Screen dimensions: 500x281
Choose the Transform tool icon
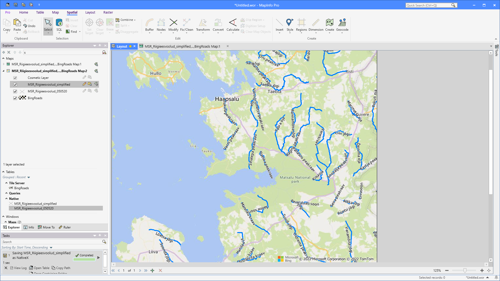point(203,23)
